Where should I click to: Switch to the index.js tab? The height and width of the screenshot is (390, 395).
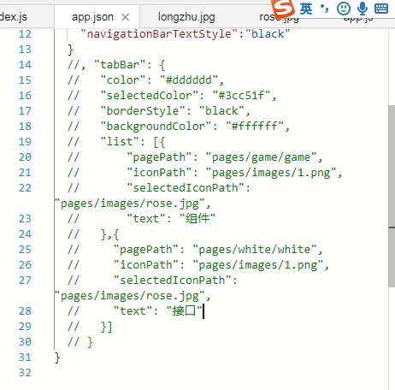(14, 17)
